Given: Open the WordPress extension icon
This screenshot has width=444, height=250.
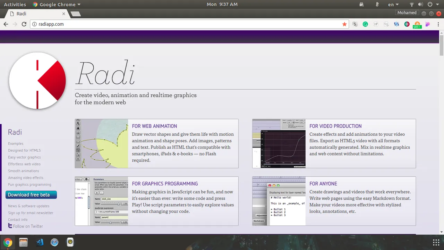Looking at the screenshot, I should (386, 24).
